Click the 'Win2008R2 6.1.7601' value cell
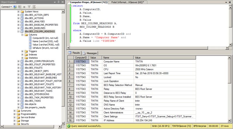 pos(165,66)
